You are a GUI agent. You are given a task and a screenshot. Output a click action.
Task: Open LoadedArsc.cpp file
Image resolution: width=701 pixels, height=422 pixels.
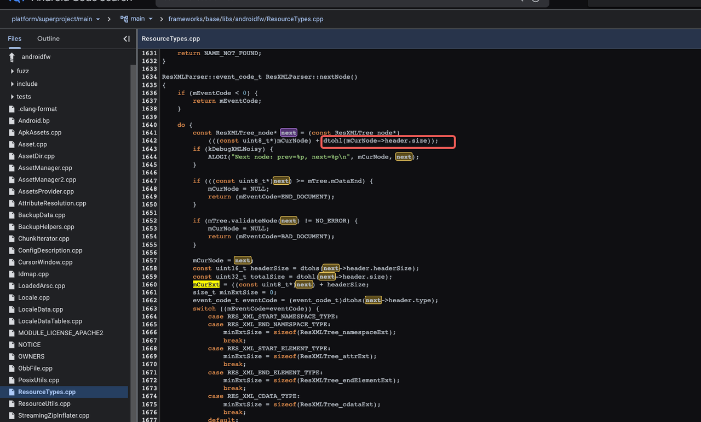coord(42,286)
